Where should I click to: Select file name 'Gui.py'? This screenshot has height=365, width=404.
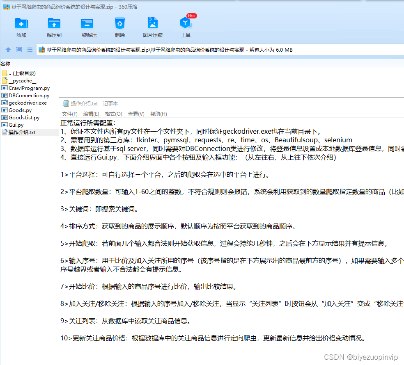16,125
